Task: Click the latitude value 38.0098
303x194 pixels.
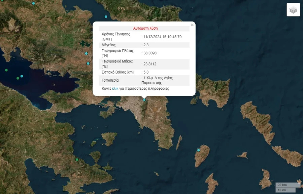Action: (150, 53)
